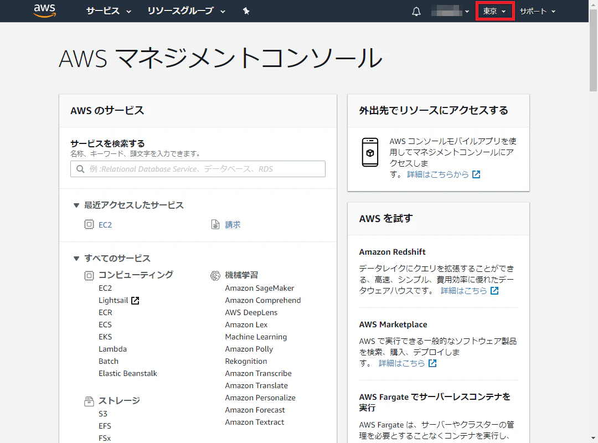Image resolution: width=598 pixels, height=443 pixels.
Task: Click external link icon in AWS Marketplace section
Action: click(432, 363)
